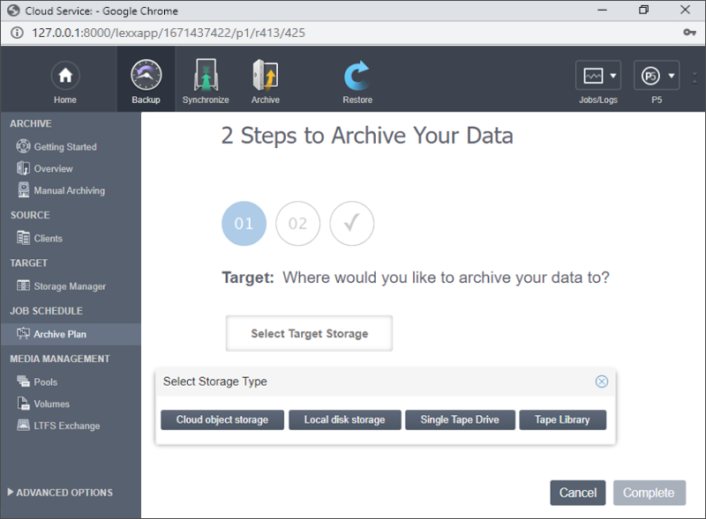Go to Overview in Archive section
This screenshot has width=706, height=519.
pos(53,168)
